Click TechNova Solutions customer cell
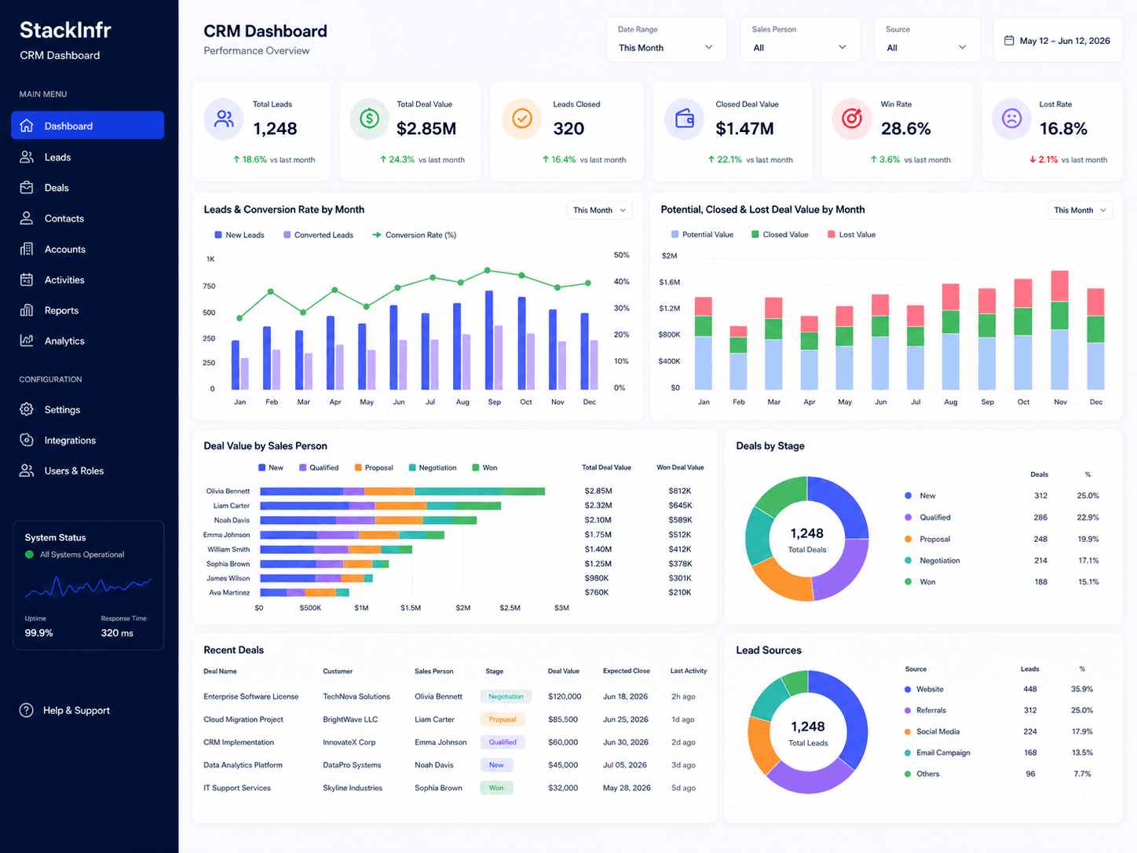This screenshot has width=1137, height=853. [x=356, y=697]
